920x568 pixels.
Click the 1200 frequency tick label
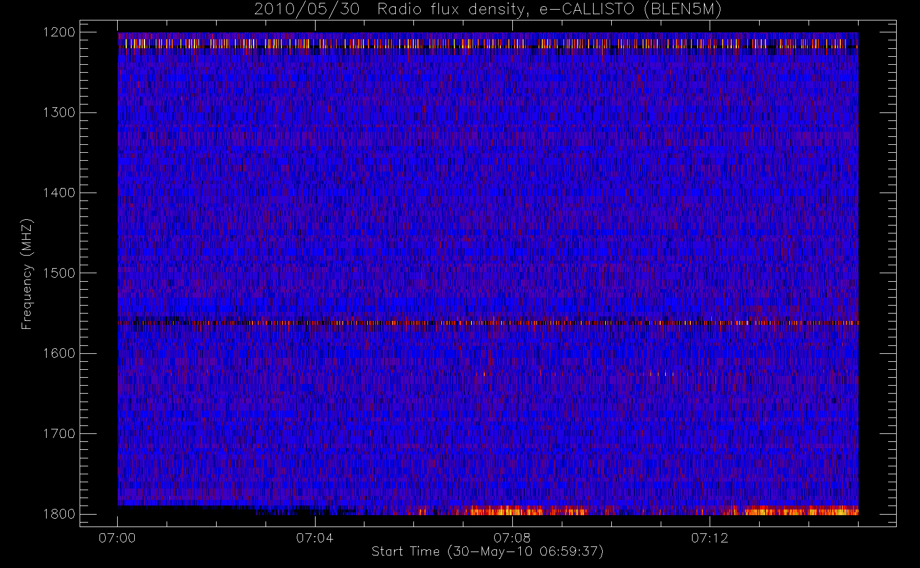click(x=60, y=32)
